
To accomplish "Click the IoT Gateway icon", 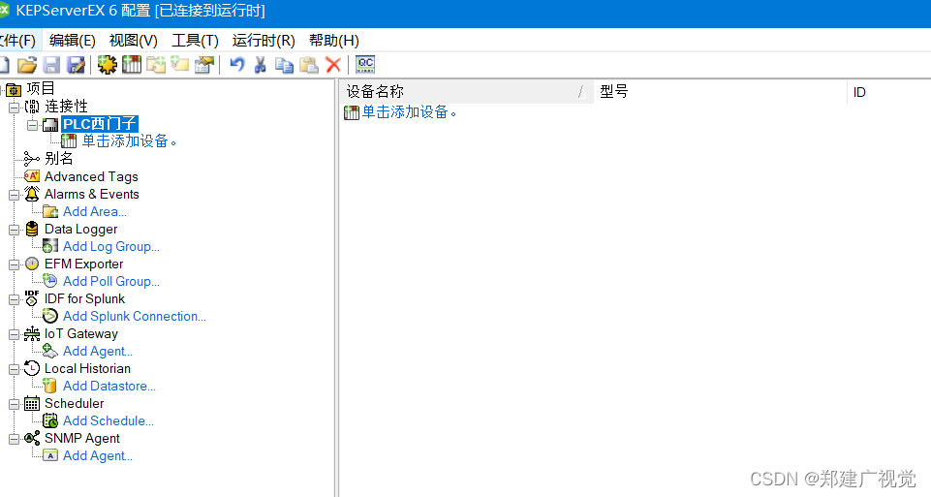I will pos(32,333).
